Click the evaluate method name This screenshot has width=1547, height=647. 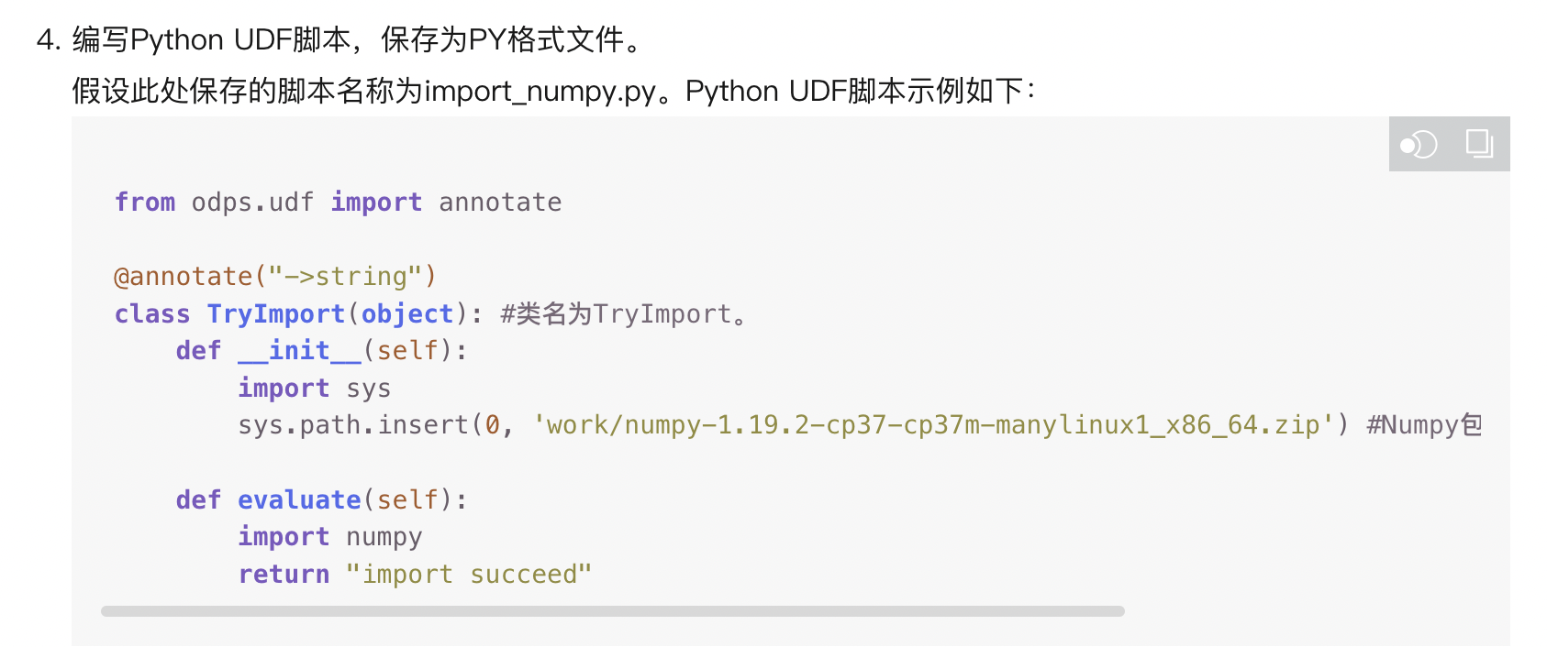pyautogui.click(x=299, y=500)
